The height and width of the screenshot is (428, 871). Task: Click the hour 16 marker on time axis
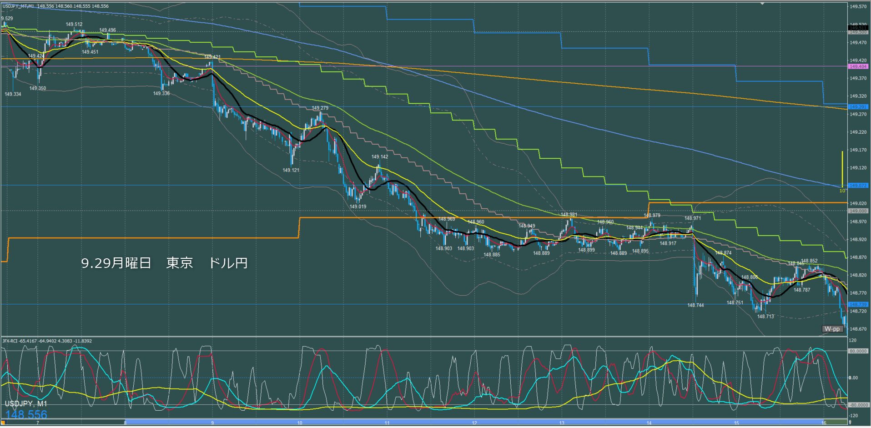pos(824,423)
